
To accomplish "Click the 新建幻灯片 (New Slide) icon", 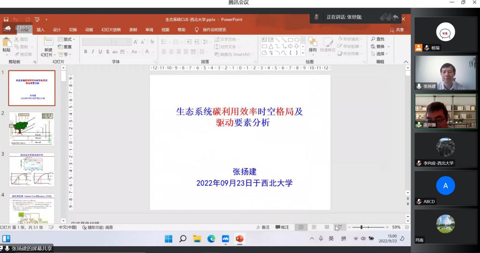I will (x=48, y=42).
